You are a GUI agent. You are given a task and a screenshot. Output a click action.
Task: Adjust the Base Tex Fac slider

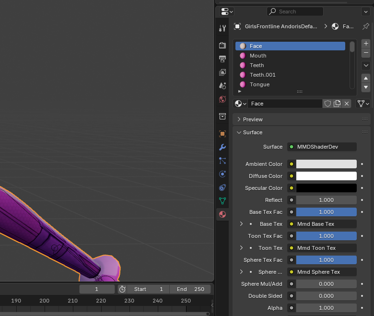tap(327, 212)
